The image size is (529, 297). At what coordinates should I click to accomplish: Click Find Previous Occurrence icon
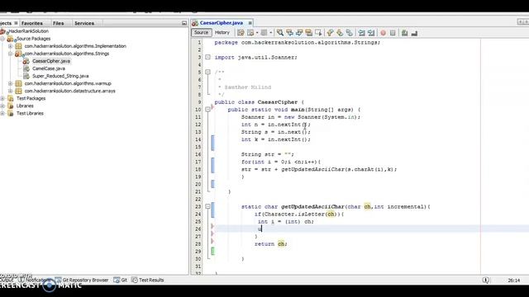coord(289,33)
